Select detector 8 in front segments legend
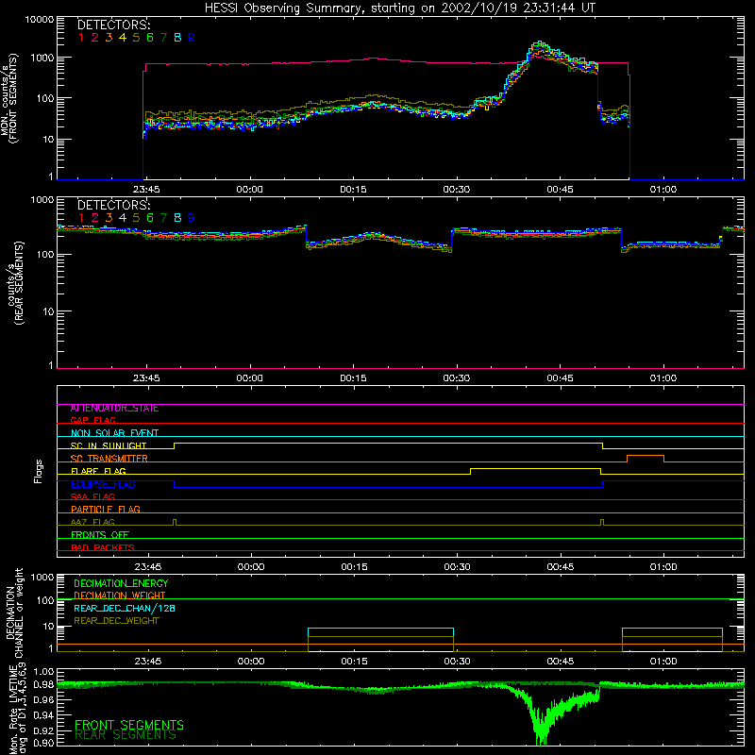Viewport: 755px width, 755px height. pyautogui.click(x=177, y=38)
